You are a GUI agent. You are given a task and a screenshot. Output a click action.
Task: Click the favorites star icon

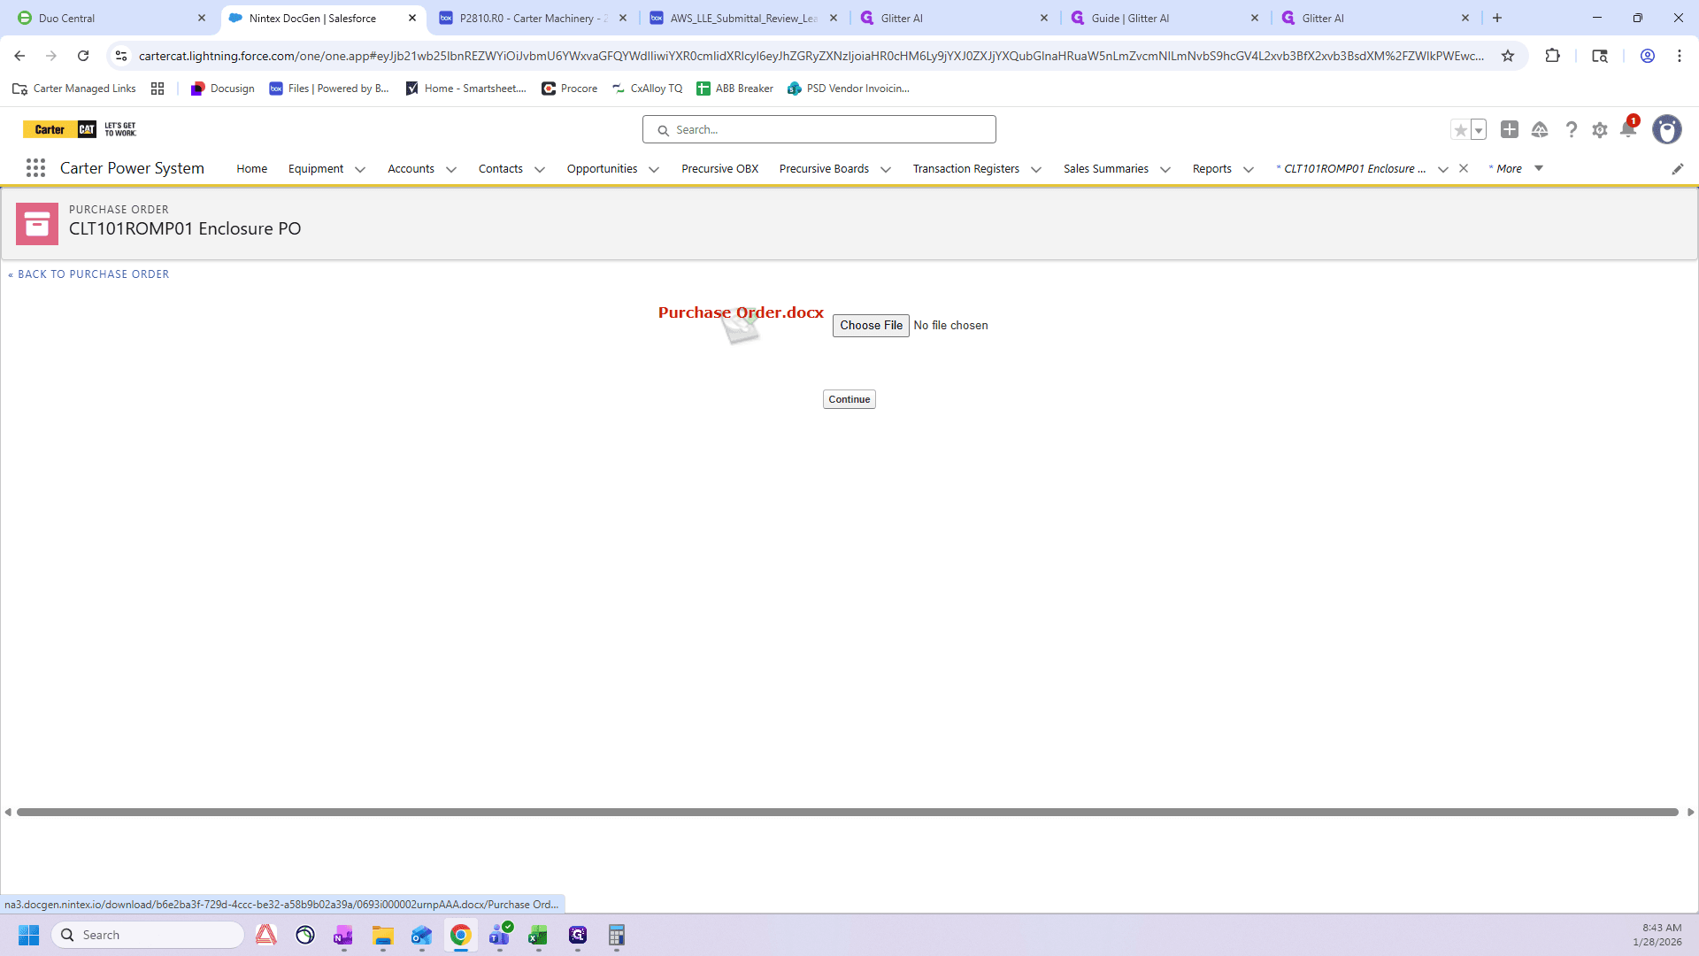tap(1460, 130)
